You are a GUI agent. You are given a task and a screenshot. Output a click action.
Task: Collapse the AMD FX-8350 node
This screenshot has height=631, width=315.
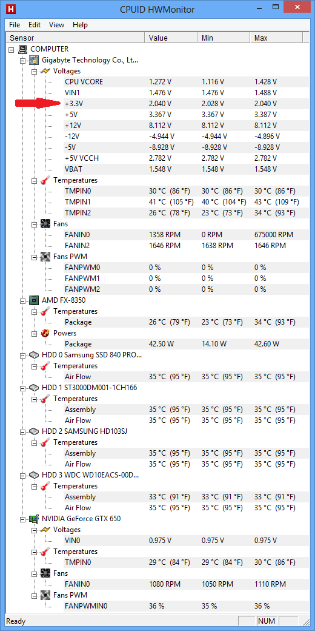pos(22,300)
